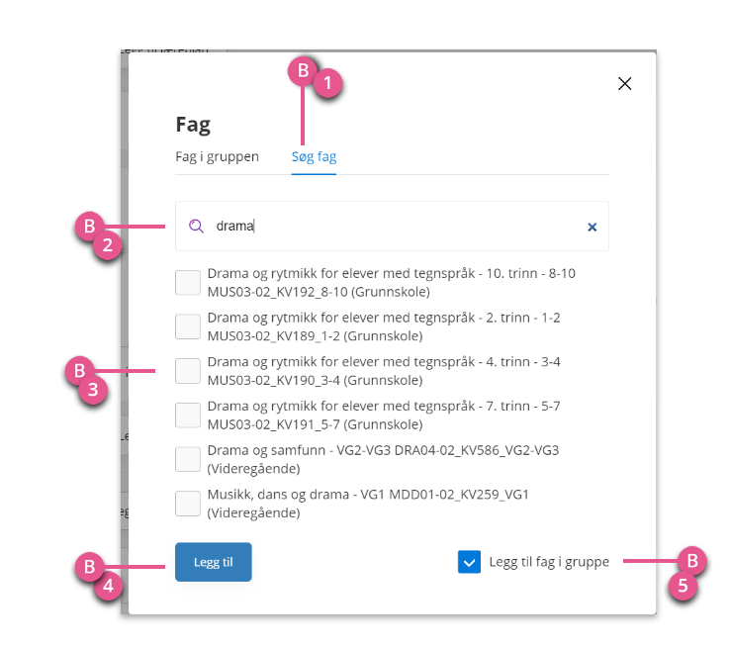
Task: Open the Søg fag tab
Action: click(x=314, y=156)
